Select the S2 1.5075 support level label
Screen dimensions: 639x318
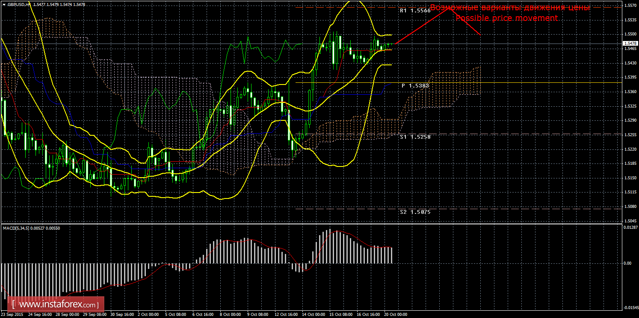click(415, 211)
